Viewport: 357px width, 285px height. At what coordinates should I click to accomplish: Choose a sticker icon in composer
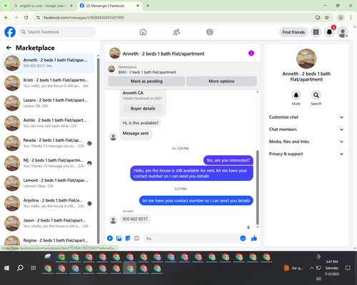click(128, 238)
